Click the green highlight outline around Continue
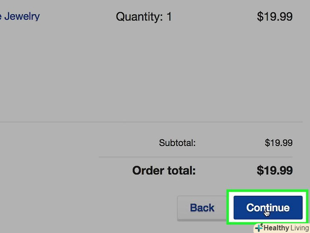310x233 pixels. [x=229, y=208]
